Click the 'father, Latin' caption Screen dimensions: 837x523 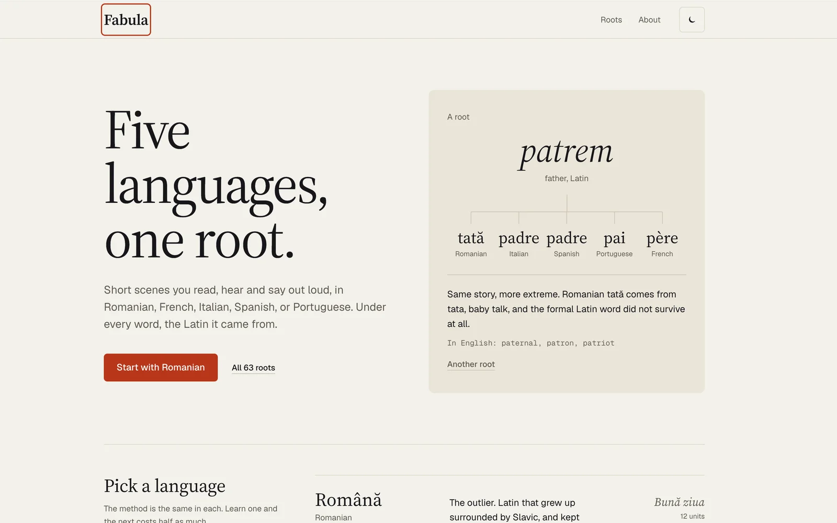[567, 178]
